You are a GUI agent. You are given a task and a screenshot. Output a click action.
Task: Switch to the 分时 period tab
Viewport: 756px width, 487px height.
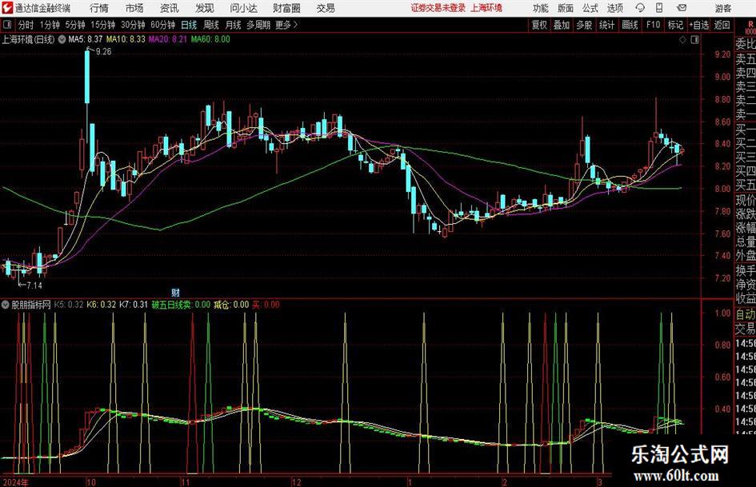click(26, 25)
